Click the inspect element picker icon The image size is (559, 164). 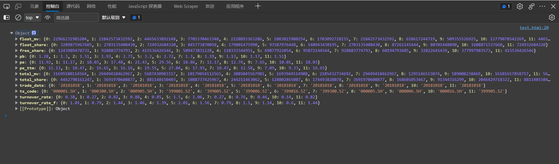6,6
